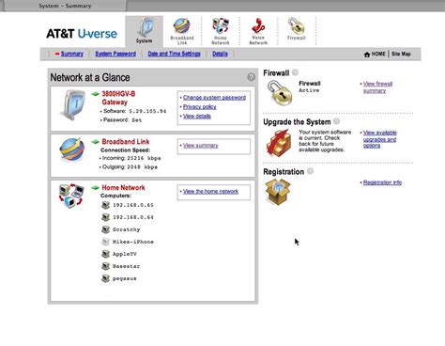Select the Basestar computer name

click(126, 266)
